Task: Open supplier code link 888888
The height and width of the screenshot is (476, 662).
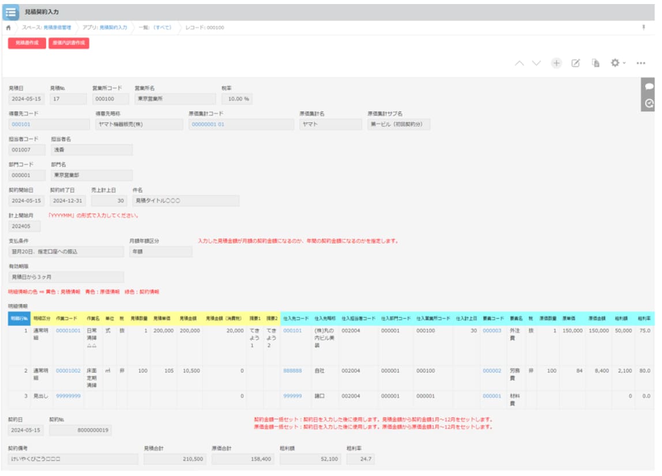Action: pyautogui.click(x=292, y=371)
